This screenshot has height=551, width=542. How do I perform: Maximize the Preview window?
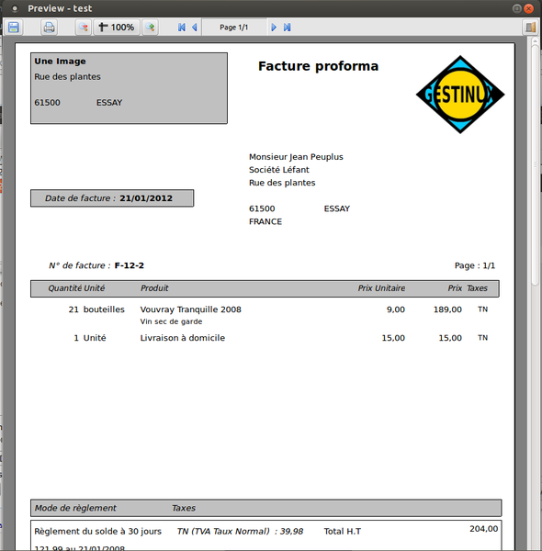click(x=516, y=8)
